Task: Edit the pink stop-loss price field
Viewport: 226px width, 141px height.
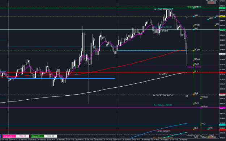Action: [x=22, y=136]
